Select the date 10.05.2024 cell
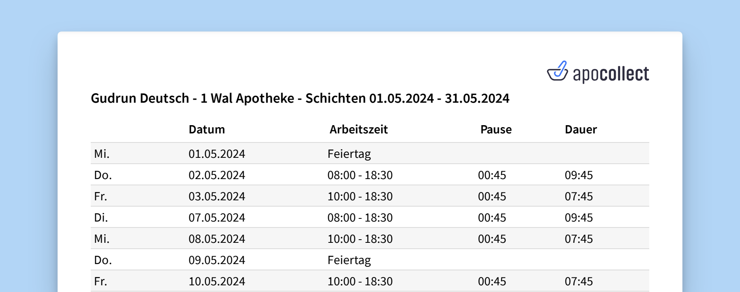Viewport: 740px width, 292px height. point(217,281)
